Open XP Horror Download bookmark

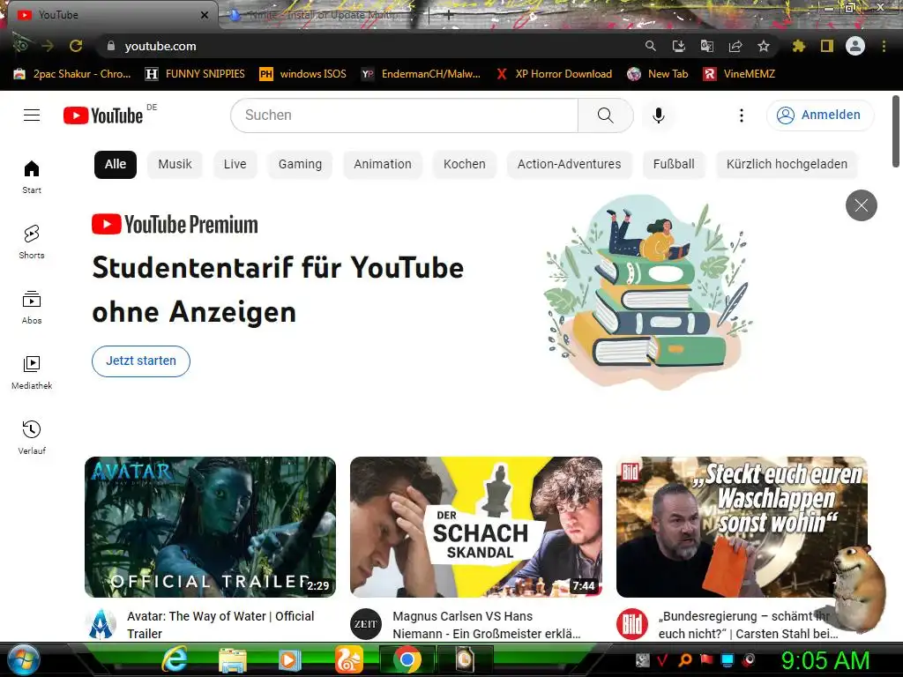tap(554, 74)
